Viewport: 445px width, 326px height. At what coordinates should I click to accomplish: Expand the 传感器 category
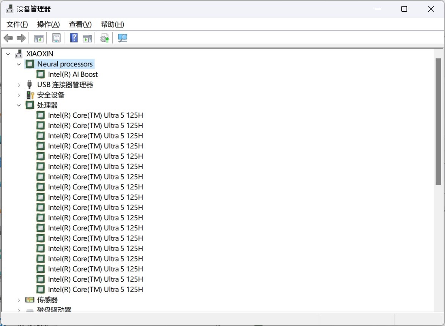pyautogui.click(x=19, y=300)
